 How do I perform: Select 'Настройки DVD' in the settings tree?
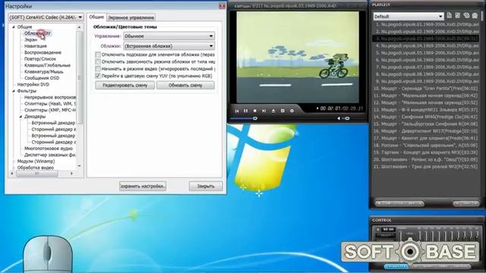33,84
